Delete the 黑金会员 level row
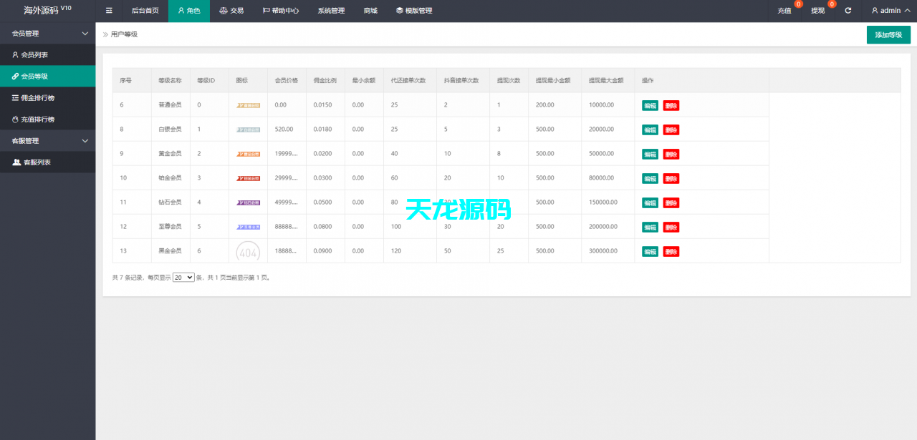The image size is (917, 440). (671, 251)
